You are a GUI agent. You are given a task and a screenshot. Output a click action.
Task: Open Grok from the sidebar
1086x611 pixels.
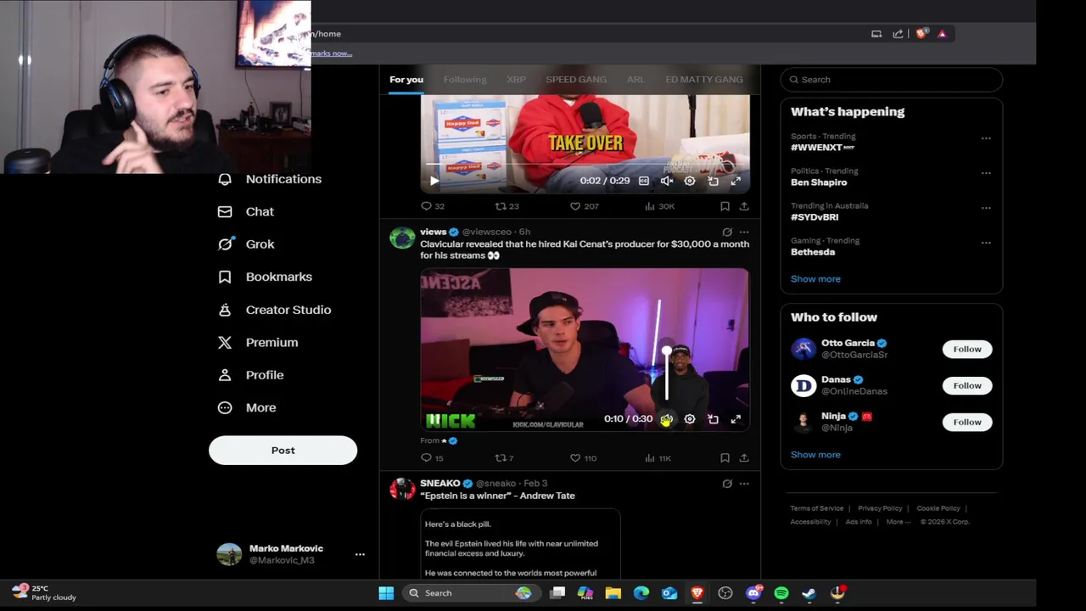point(246,244)
